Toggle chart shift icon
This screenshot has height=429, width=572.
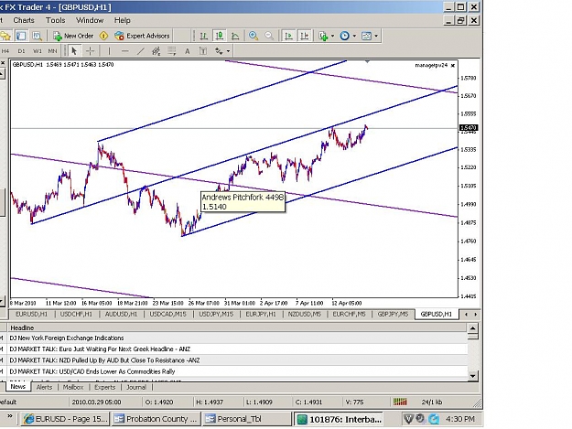coord(304,36)
